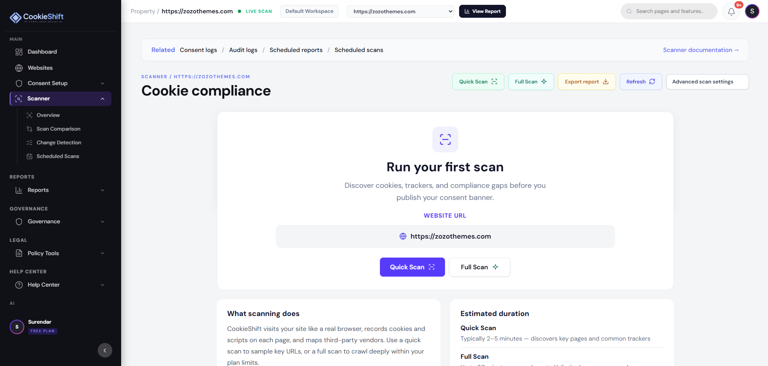Expand the Reports menu chevron

click(103, 190)
